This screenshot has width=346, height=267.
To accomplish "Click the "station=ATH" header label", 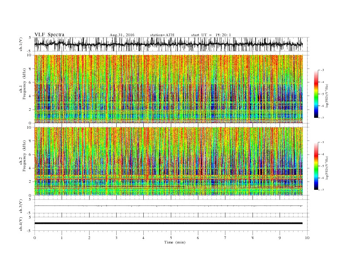I will (x=162, y=35).
